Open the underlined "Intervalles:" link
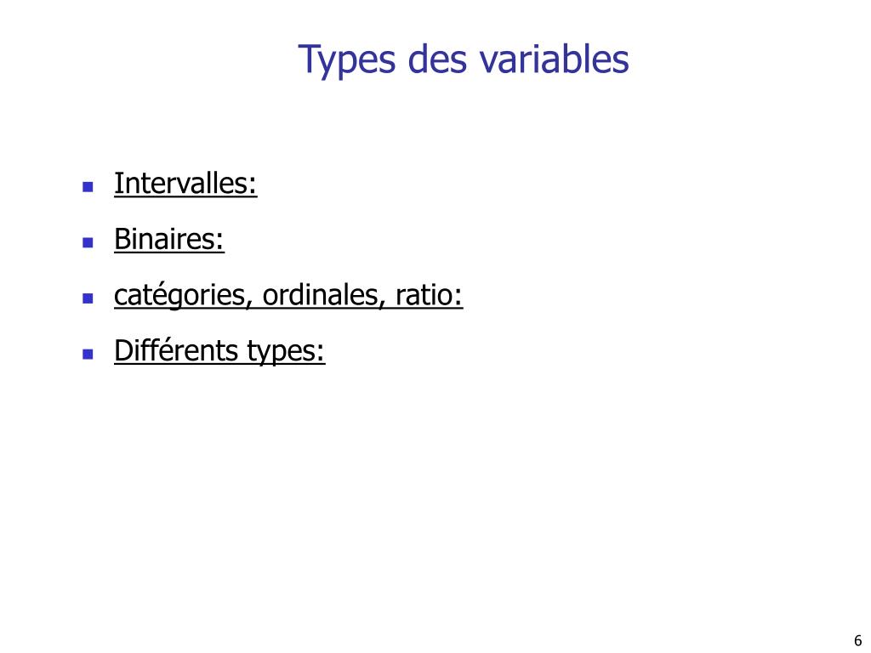The width and height of the screenshot is (871, 653). point(185,184)
